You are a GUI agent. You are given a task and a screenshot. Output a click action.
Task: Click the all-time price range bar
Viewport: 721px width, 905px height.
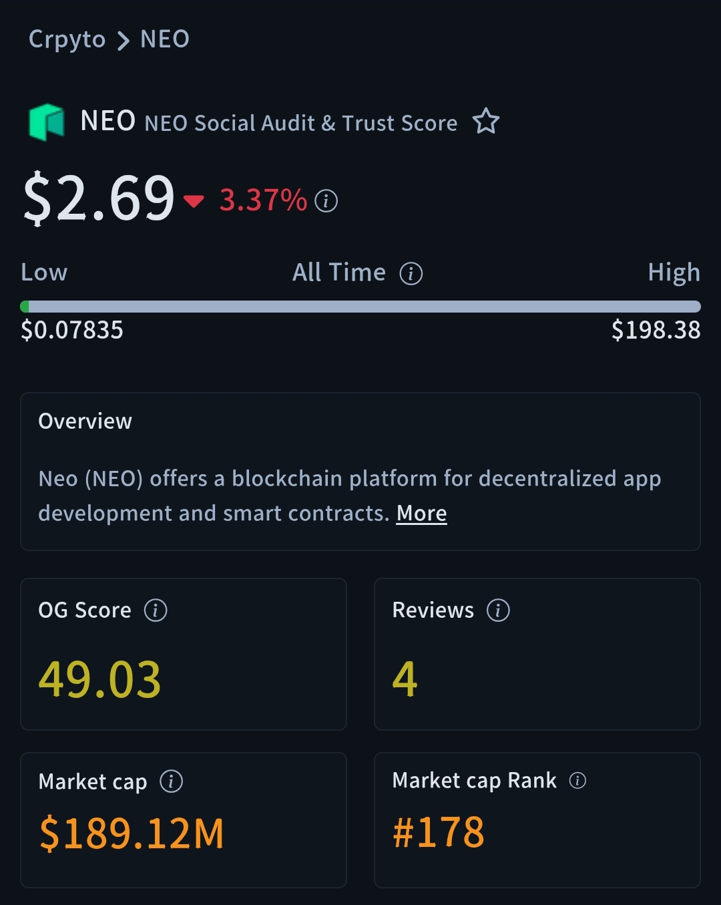point(360,307)
